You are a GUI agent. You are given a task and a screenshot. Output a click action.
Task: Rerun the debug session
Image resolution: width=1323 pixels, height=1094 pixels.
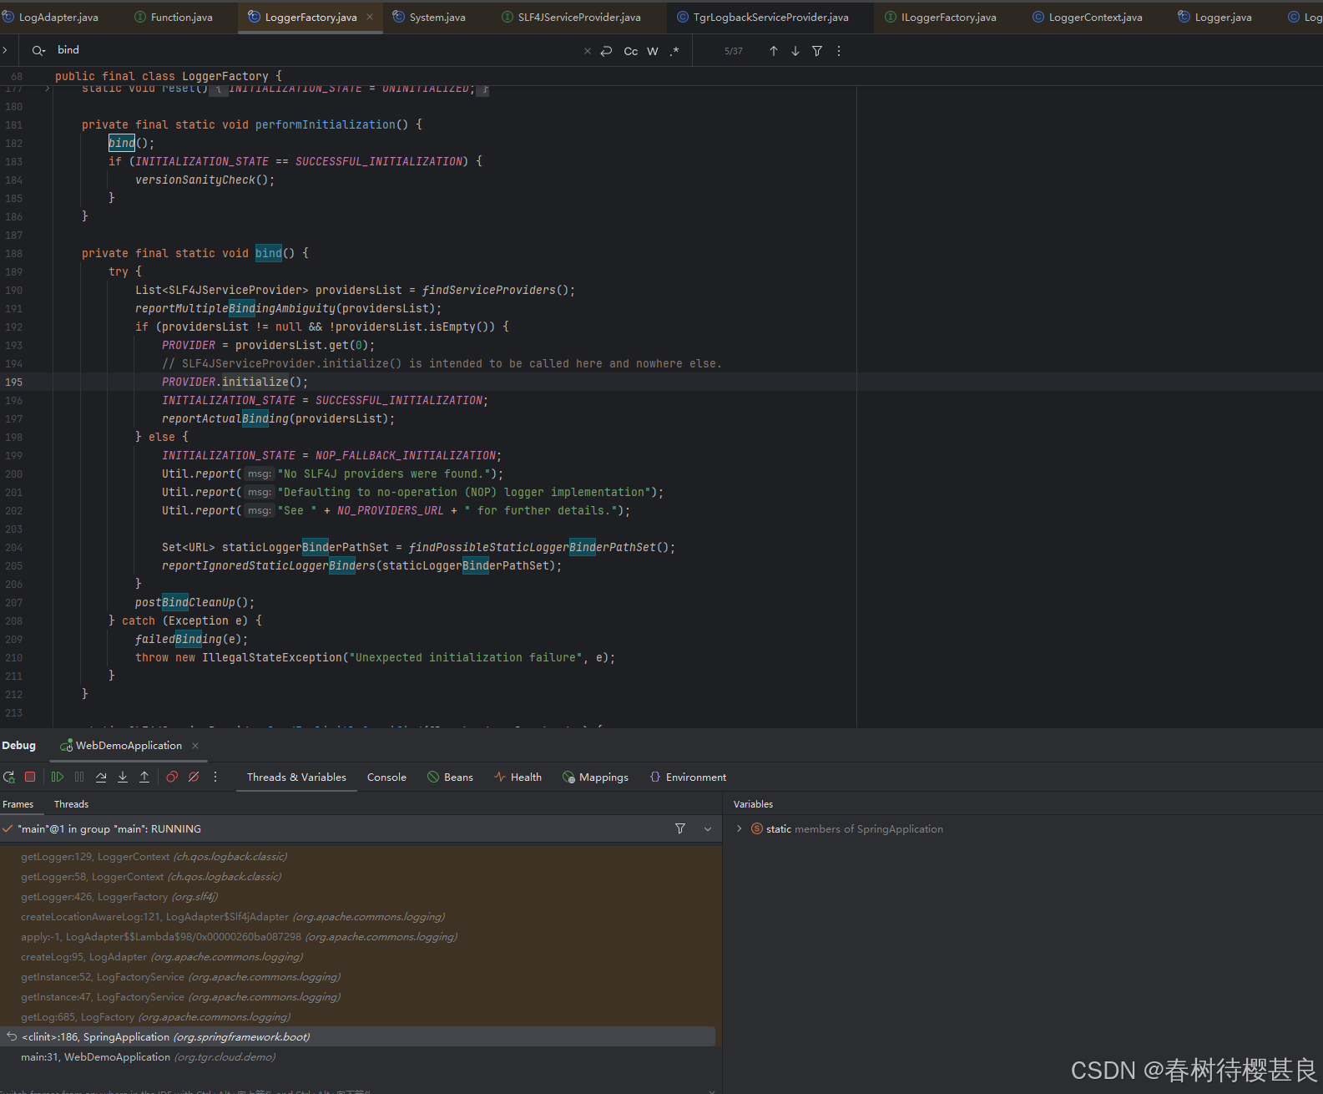pos(9,777)
